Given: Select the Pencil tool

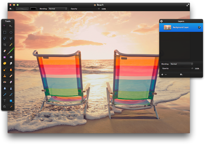Looking at the screenshot, I should point(11,45).
